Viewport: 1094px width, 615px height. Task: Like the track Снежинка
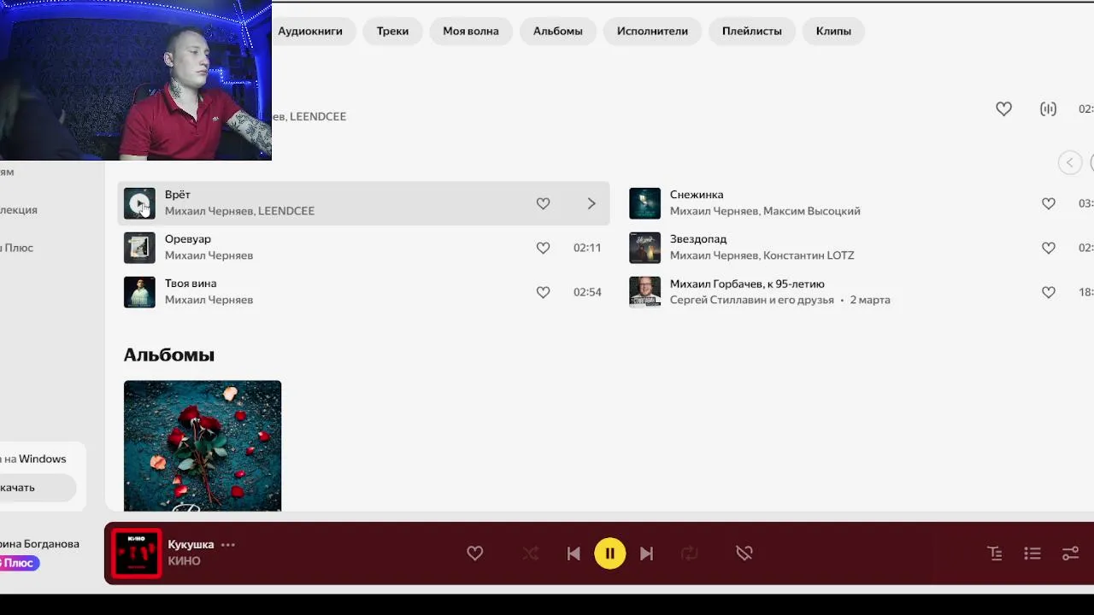[x=1049, y=203]
